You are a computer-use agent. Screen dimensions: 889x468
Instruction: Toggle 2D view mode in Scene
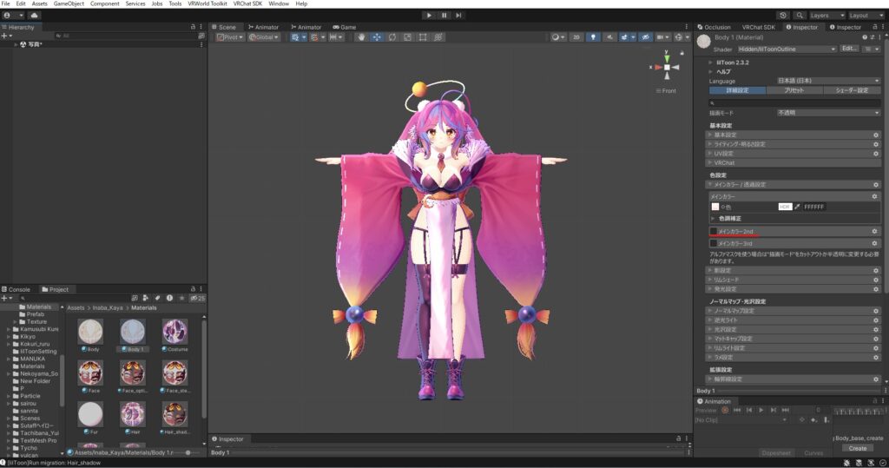(x=576, y=37)
